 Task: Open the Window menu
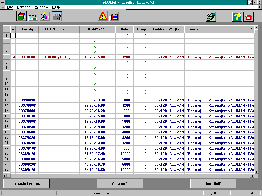[x=41, y=7]
